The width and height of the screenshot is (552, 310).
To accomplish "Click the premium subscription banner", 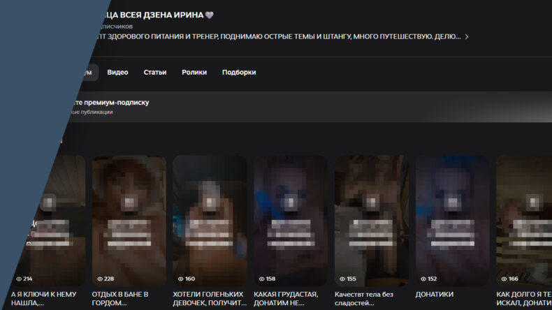I will click(279, 106).
